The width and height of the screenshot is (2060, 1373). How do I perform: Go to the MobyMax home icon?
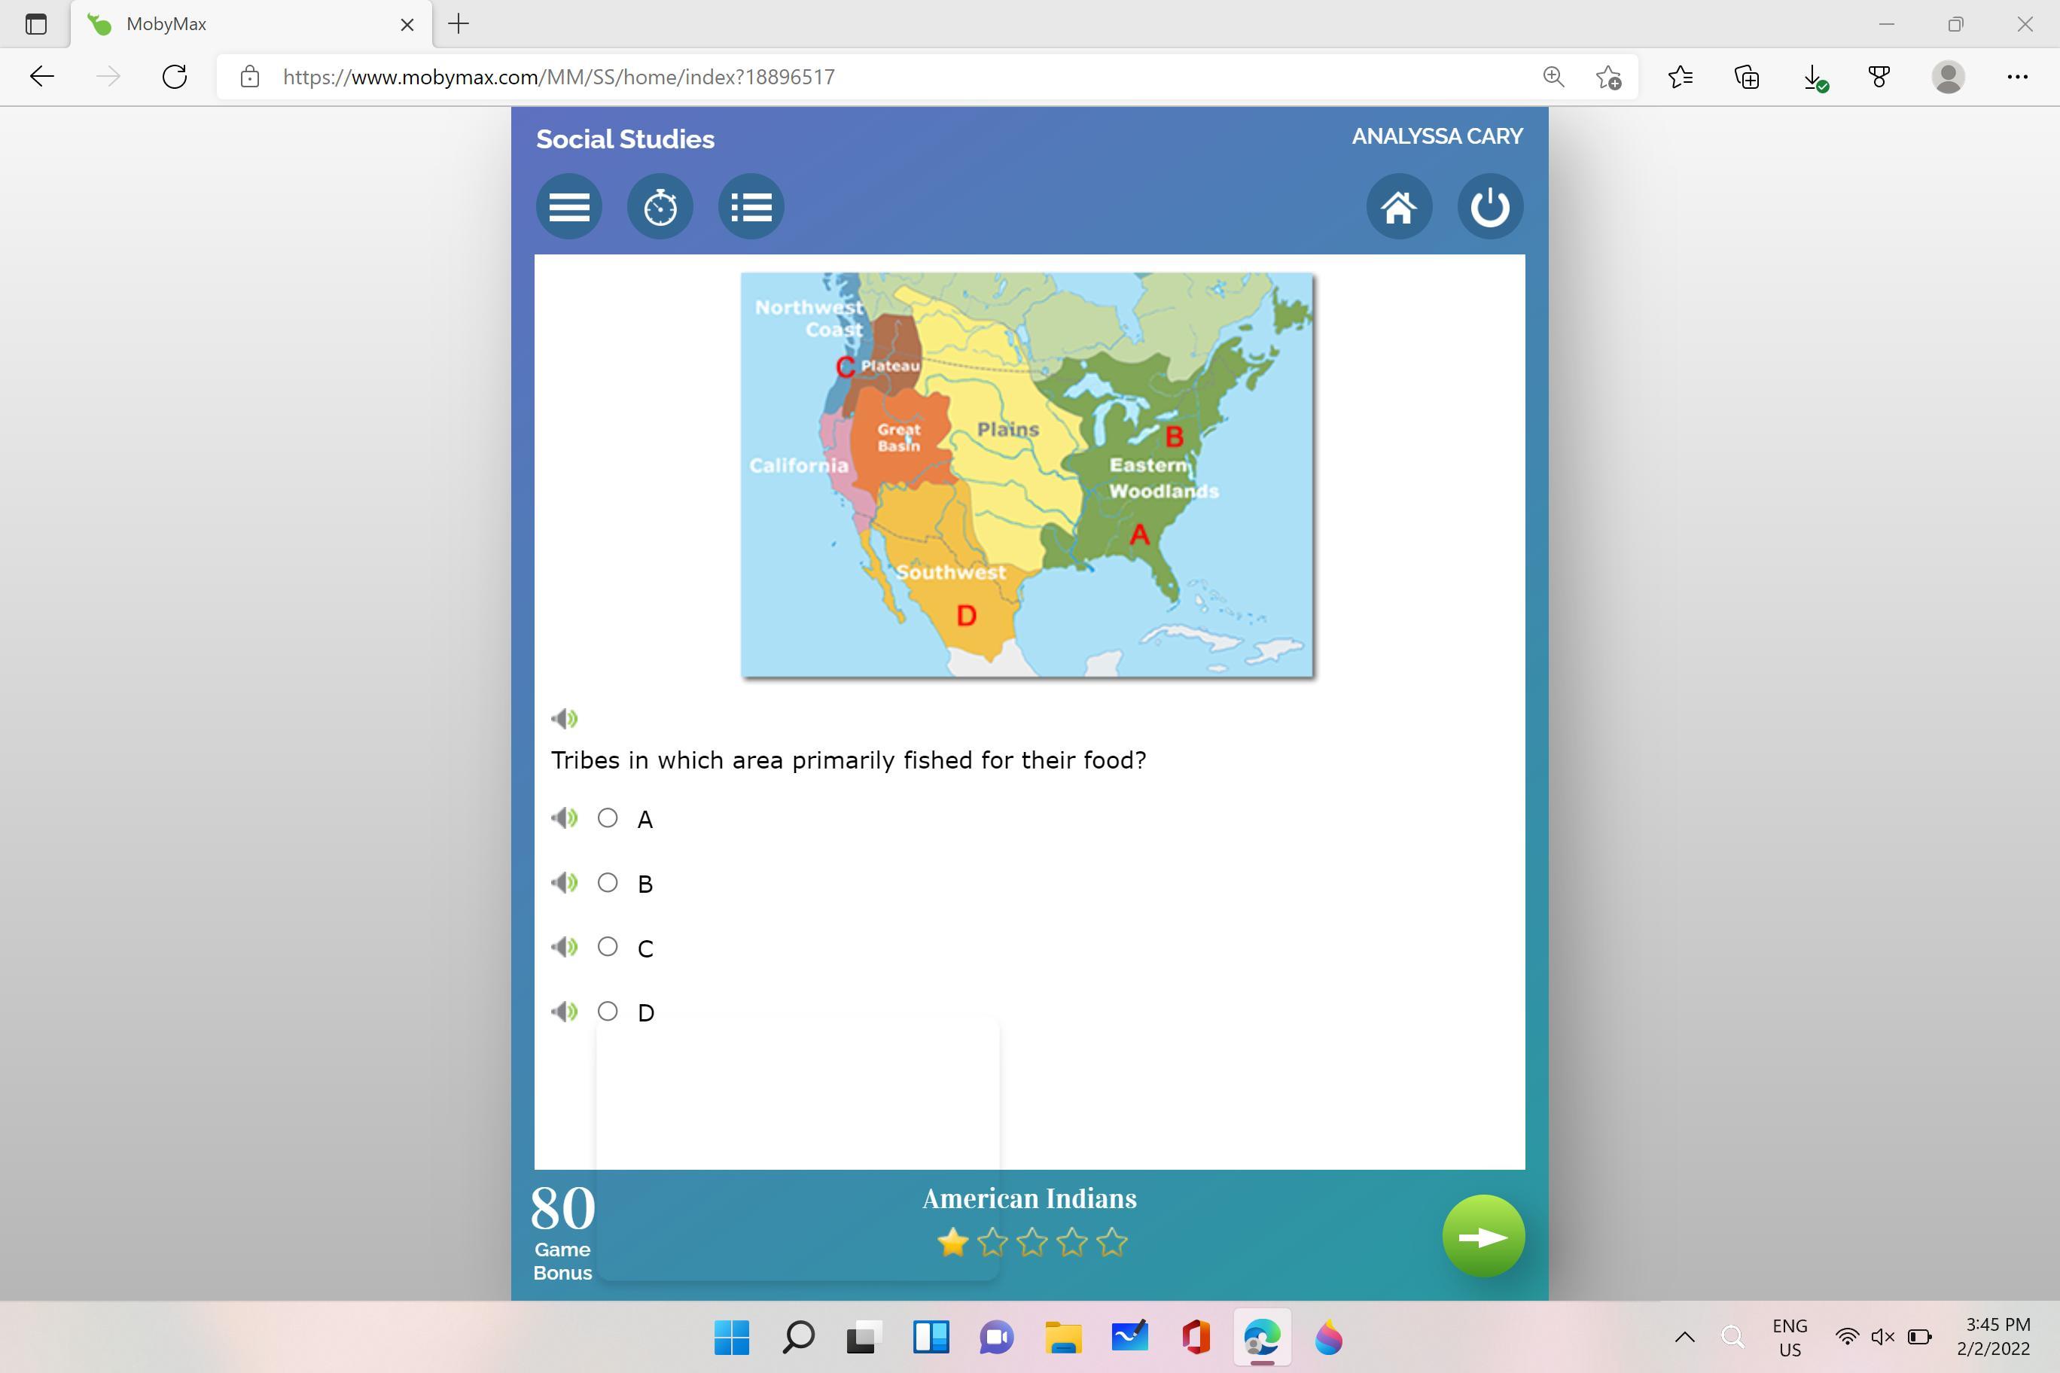(x=1399, y=207)
